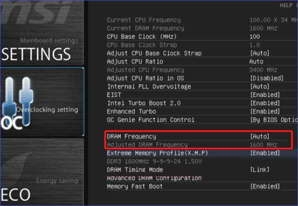The image size is (298, 206).
Task: Select Extreme Memory Profile (X.M.P) option
Action: coord(157,153)
